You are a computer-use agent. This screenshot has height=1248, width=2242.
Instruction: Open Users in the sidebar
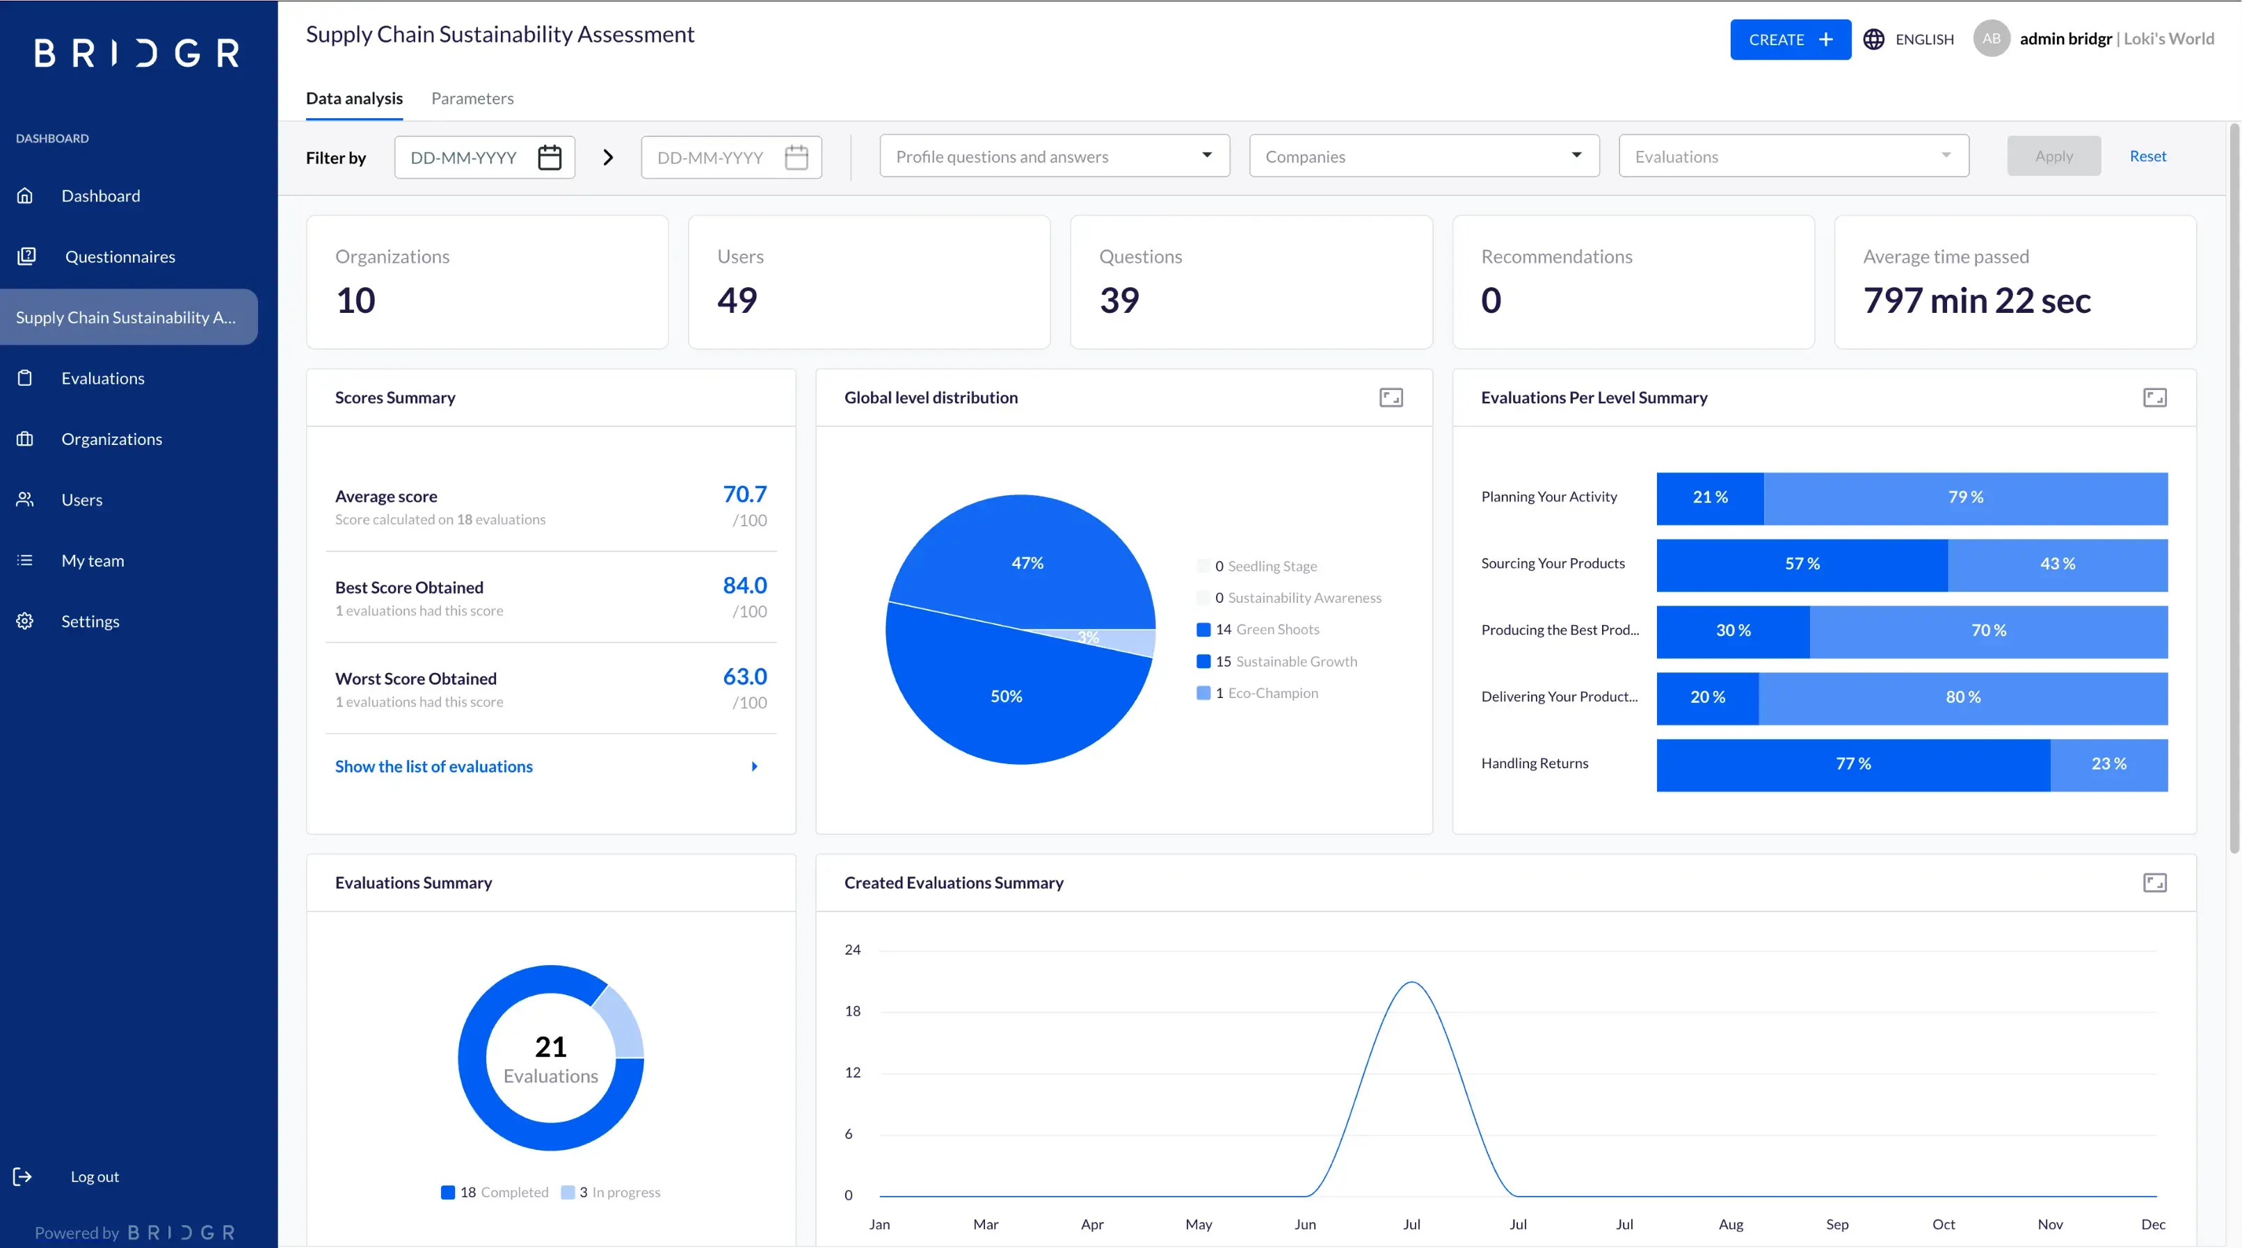click(82, 500)
